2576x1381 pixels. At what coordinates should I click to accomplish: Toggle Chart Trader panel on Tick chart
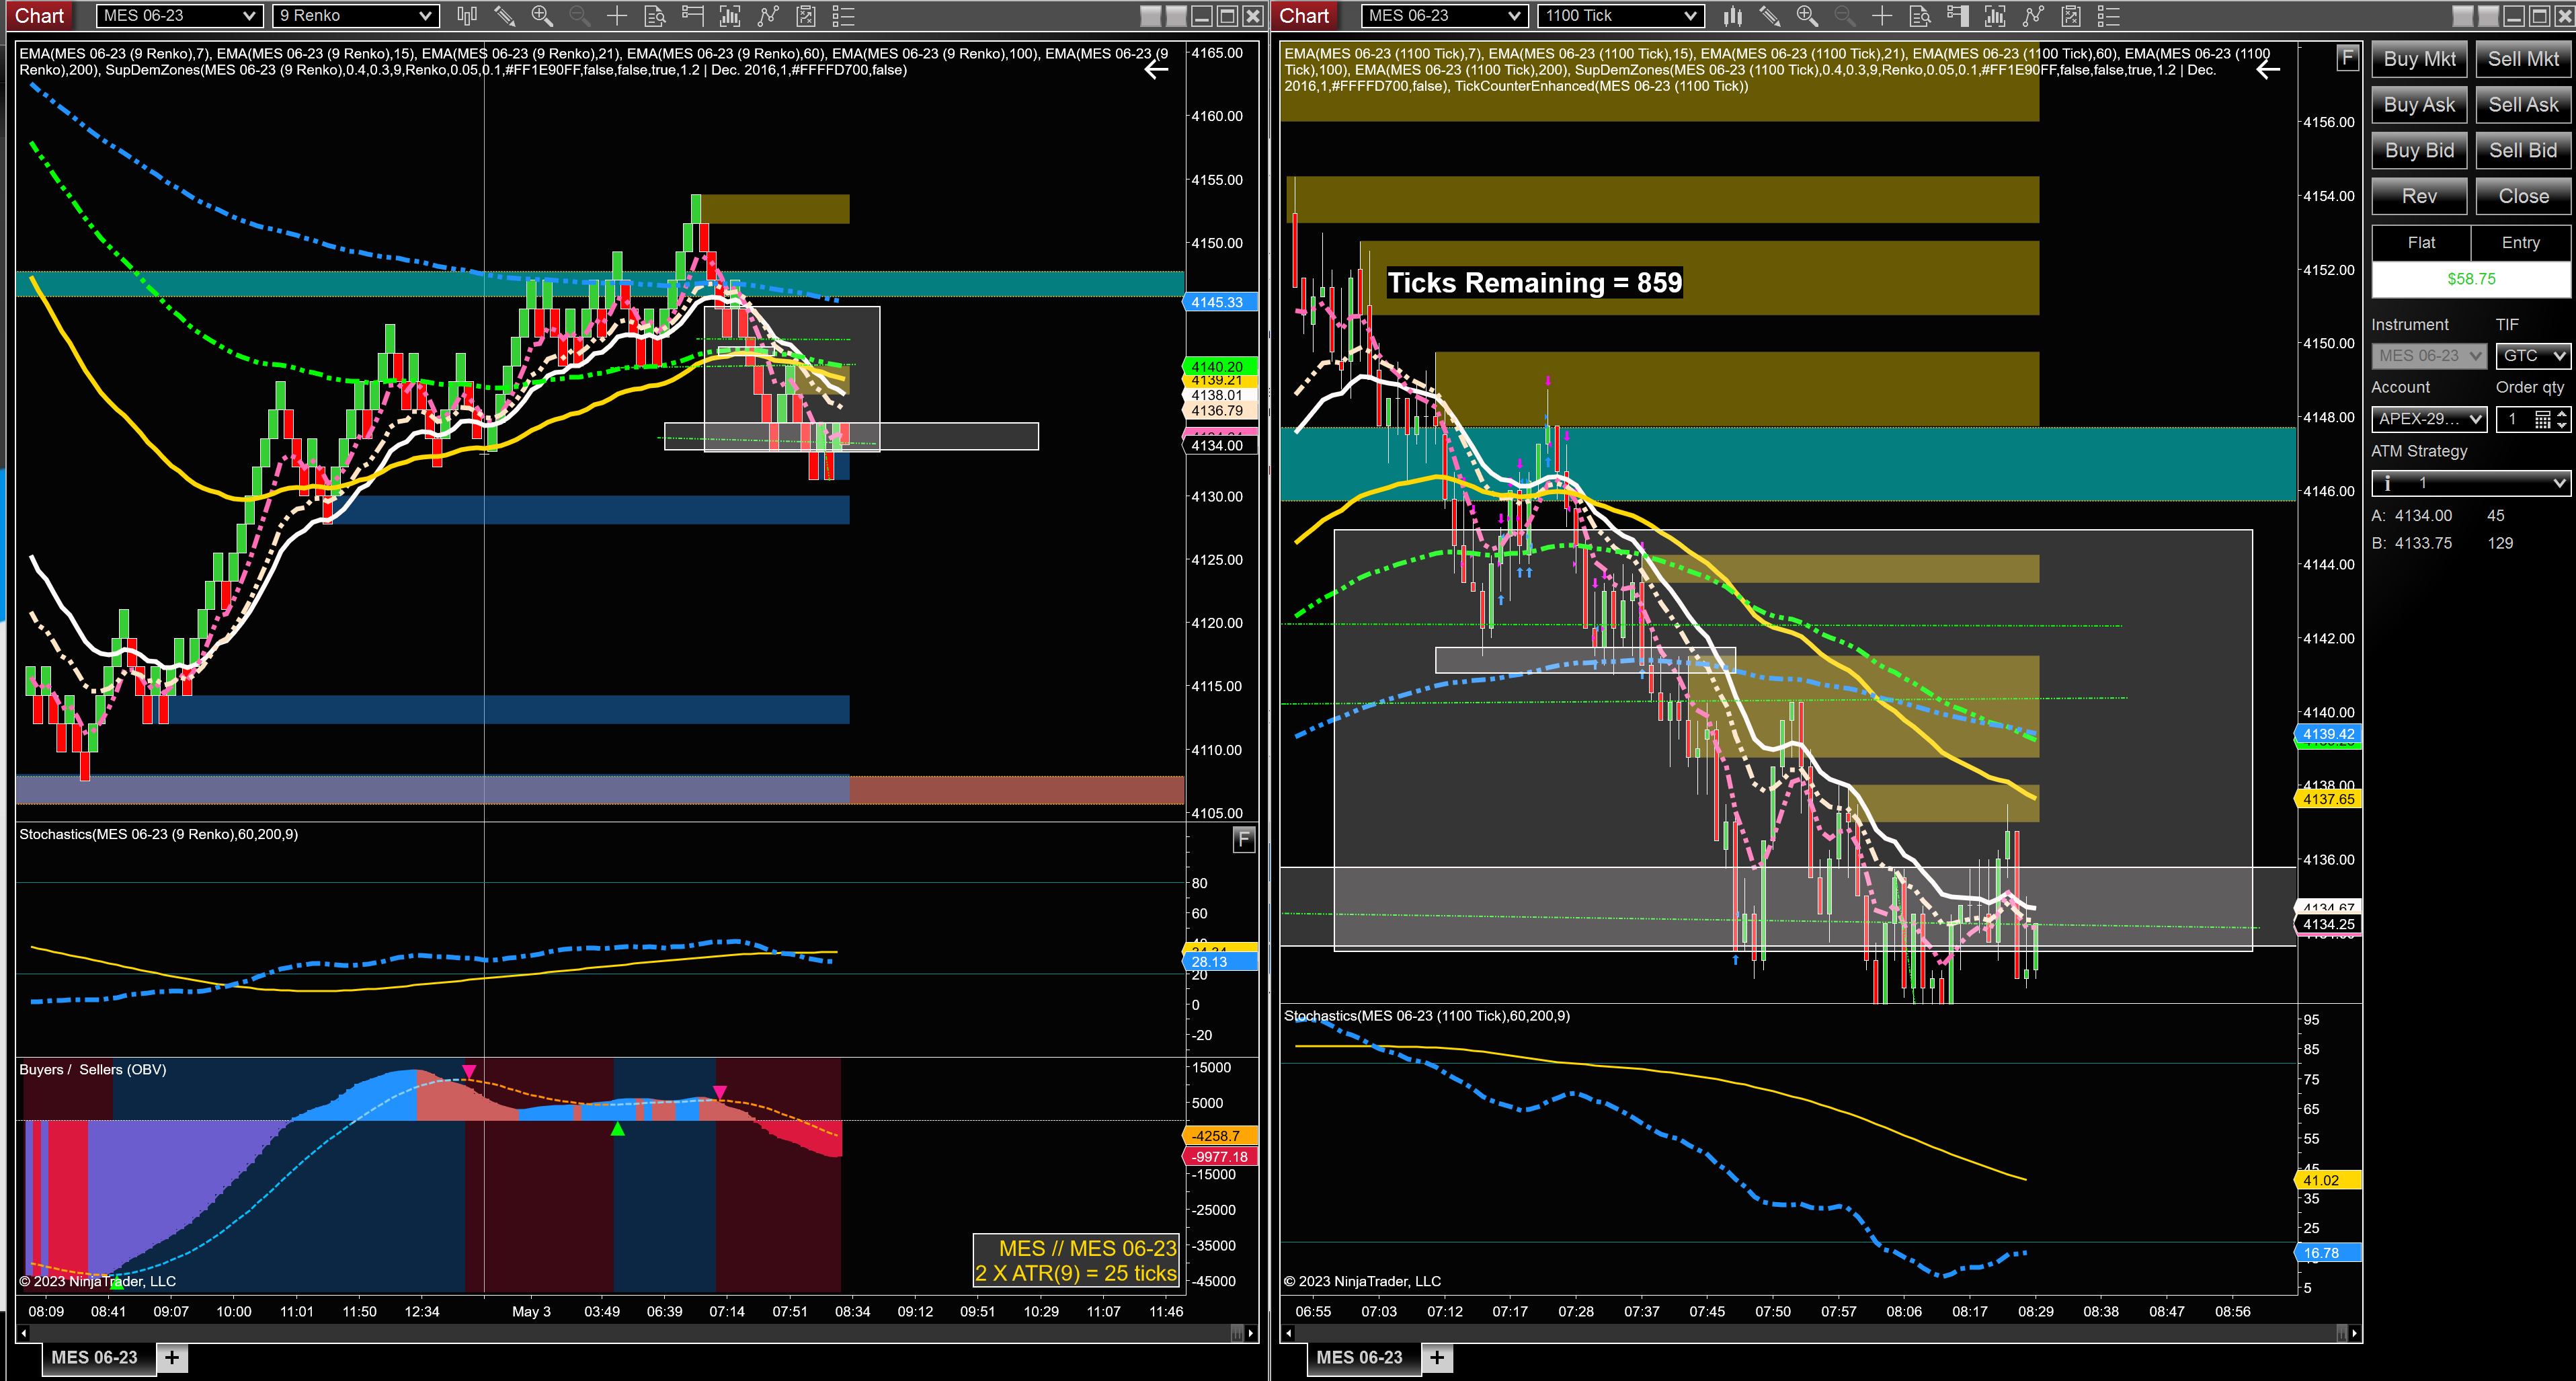(x=1958, y=15)
